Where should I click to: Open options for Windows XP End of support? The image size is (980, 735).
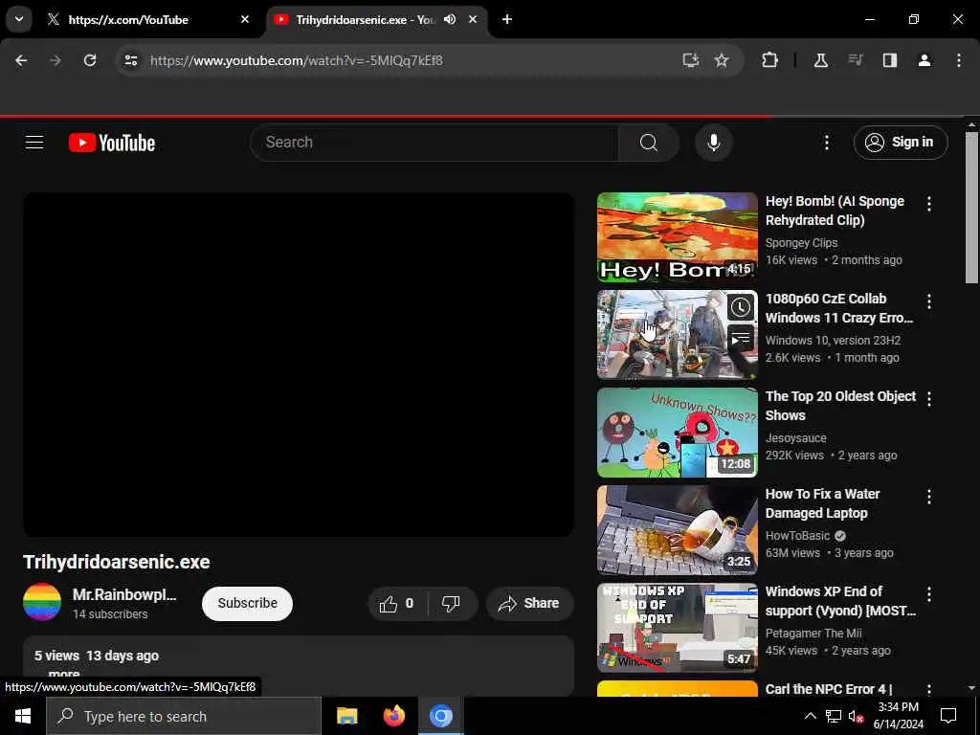(928, 593)
